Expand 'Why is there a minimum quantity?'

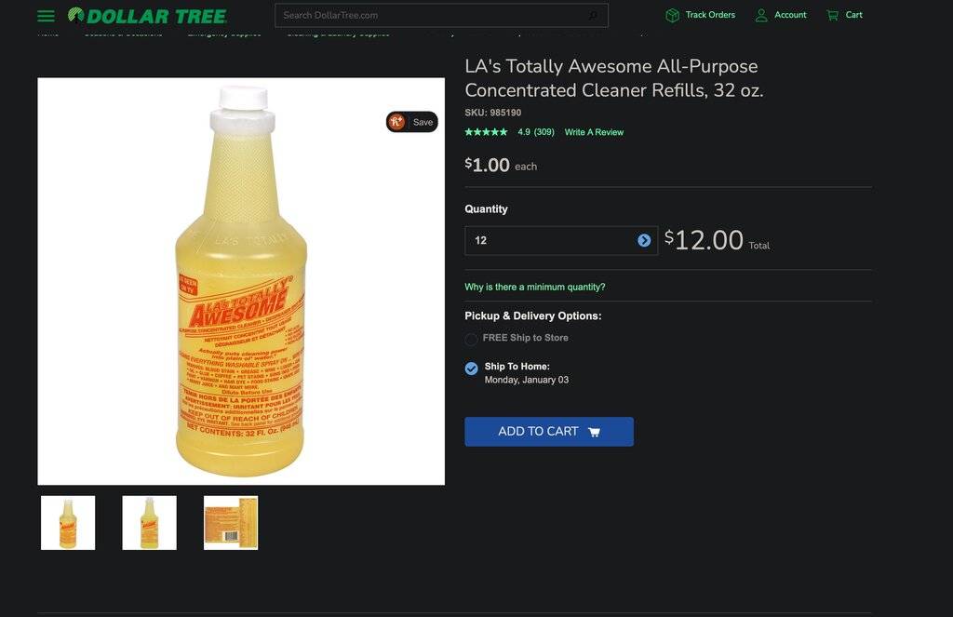535,287
